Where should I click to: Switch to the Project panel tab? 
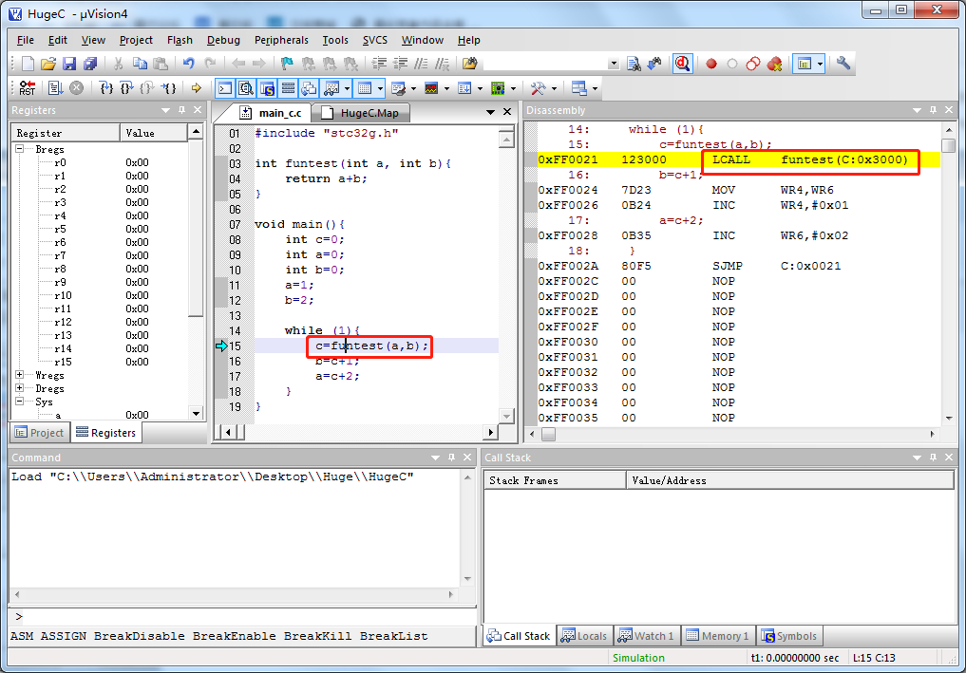(x=40, y=433)
